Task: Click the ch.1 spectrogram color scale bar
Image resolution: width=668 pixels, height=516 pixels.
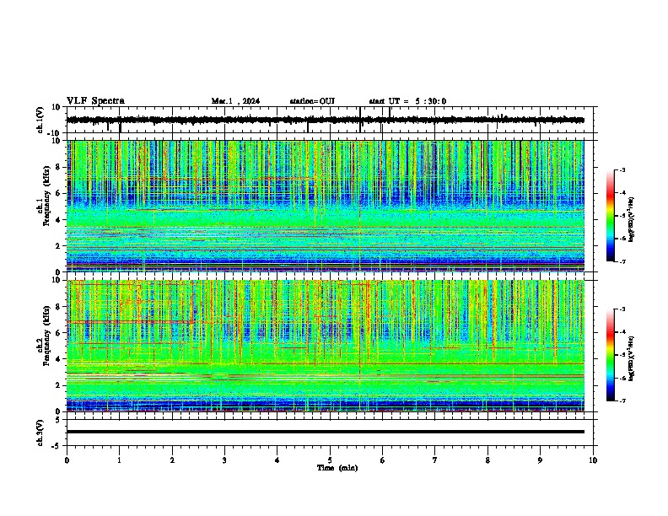Action: (610, 216)
